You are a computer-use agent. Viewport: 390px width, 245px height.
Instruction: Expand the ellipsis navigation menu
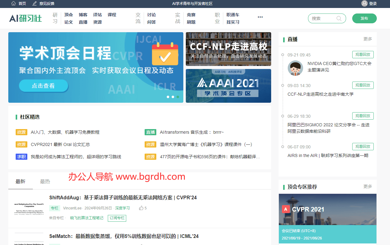(x=260, y=17)
